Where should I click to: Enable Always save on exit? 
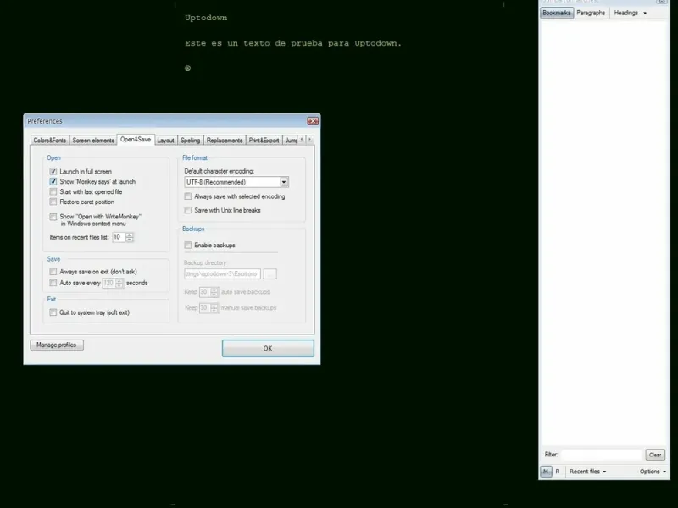(x=53, y=272)
